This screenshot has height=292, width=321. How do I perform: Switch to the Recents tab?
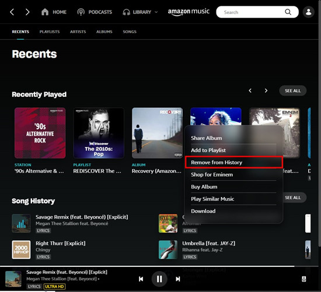coord(20,31)
